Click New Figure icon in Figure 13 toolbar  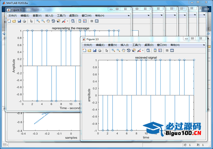pyautogui.click(x=84, y=50)
